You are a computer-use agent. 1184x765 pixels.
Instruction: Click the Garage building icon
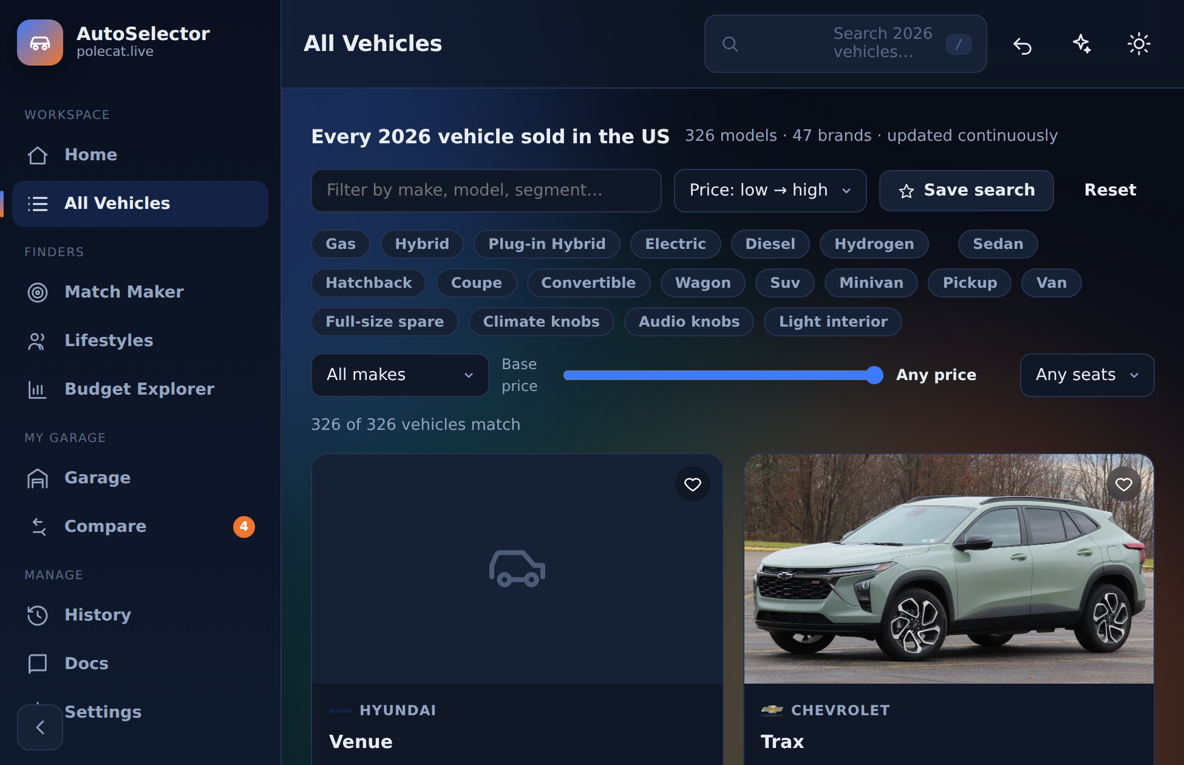pyautogui.click(x=38, y=478)
